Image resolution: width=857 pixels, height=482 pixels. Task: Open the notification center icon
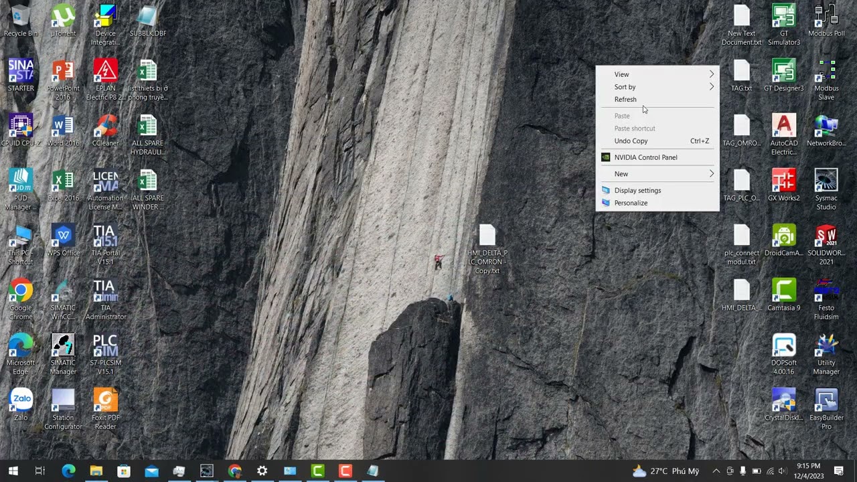(x=839, y=471)
